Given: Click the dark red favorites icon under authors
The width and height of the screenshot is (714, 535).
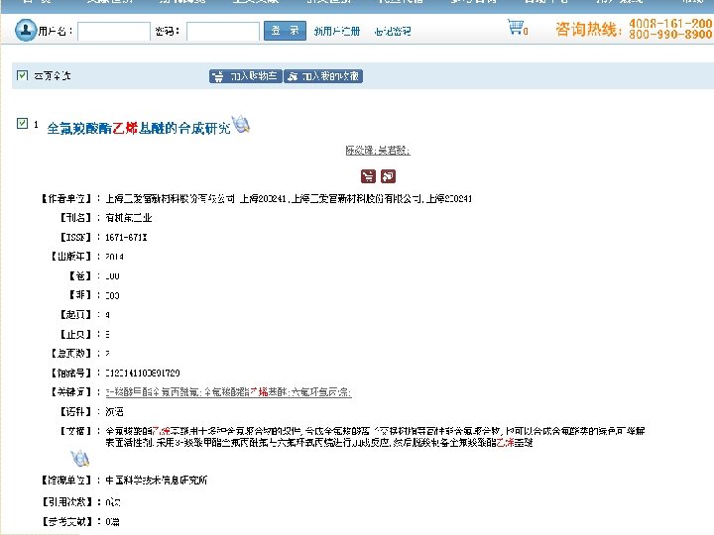Looking at the screenshot, I should click(389, 176).
